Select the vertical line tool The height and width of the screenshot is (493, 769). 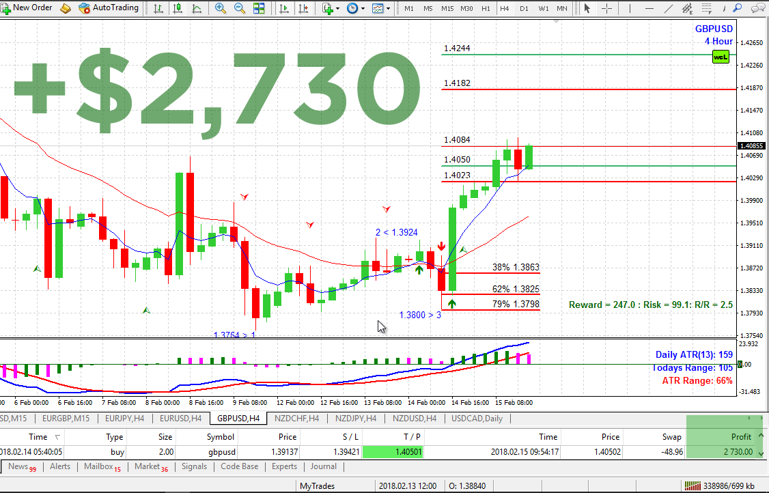(x=630, y=8)
